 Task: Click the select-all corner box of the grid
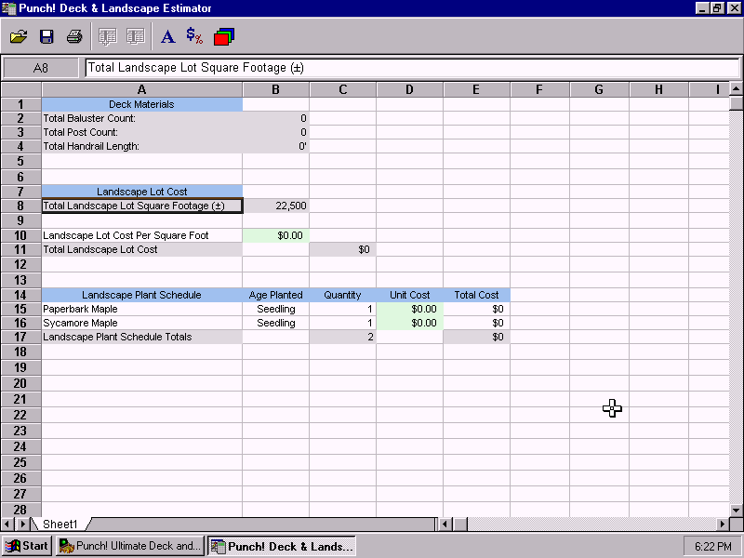pos(20,89)
